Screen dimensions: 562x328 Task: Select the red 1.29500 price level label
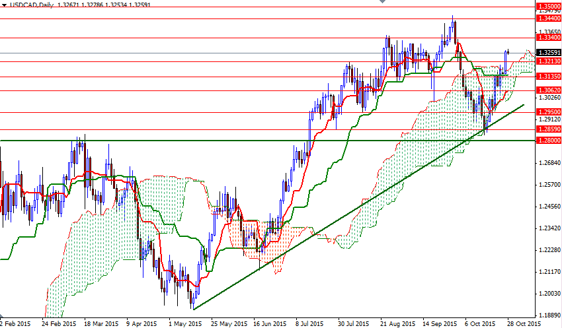click(548, 112)
